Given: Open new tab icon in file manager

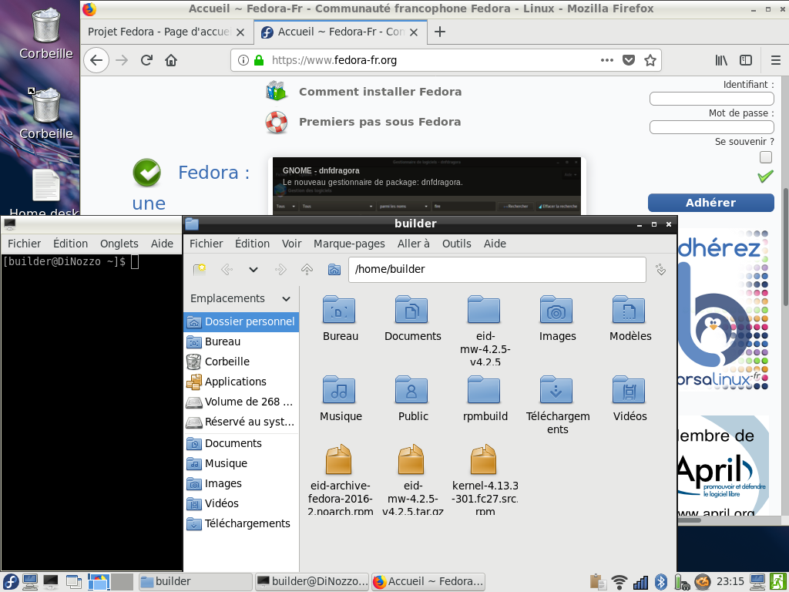Looking at the screenshot, I should (200, 269).
